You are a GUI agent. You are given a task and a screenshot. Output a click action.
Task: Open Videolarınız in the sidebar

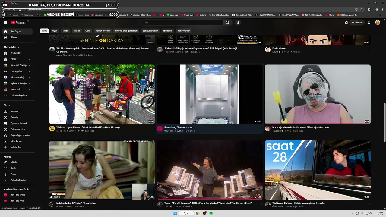coord(17,141)
